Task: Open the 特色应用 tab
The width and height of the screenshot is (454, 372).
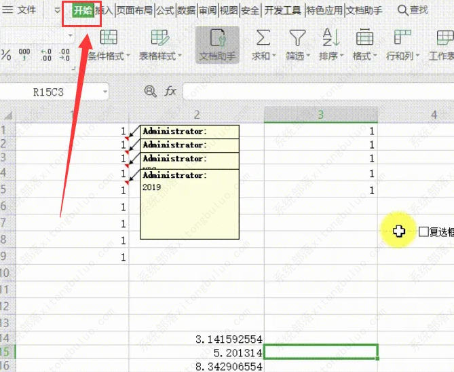Action: (324, 10)
